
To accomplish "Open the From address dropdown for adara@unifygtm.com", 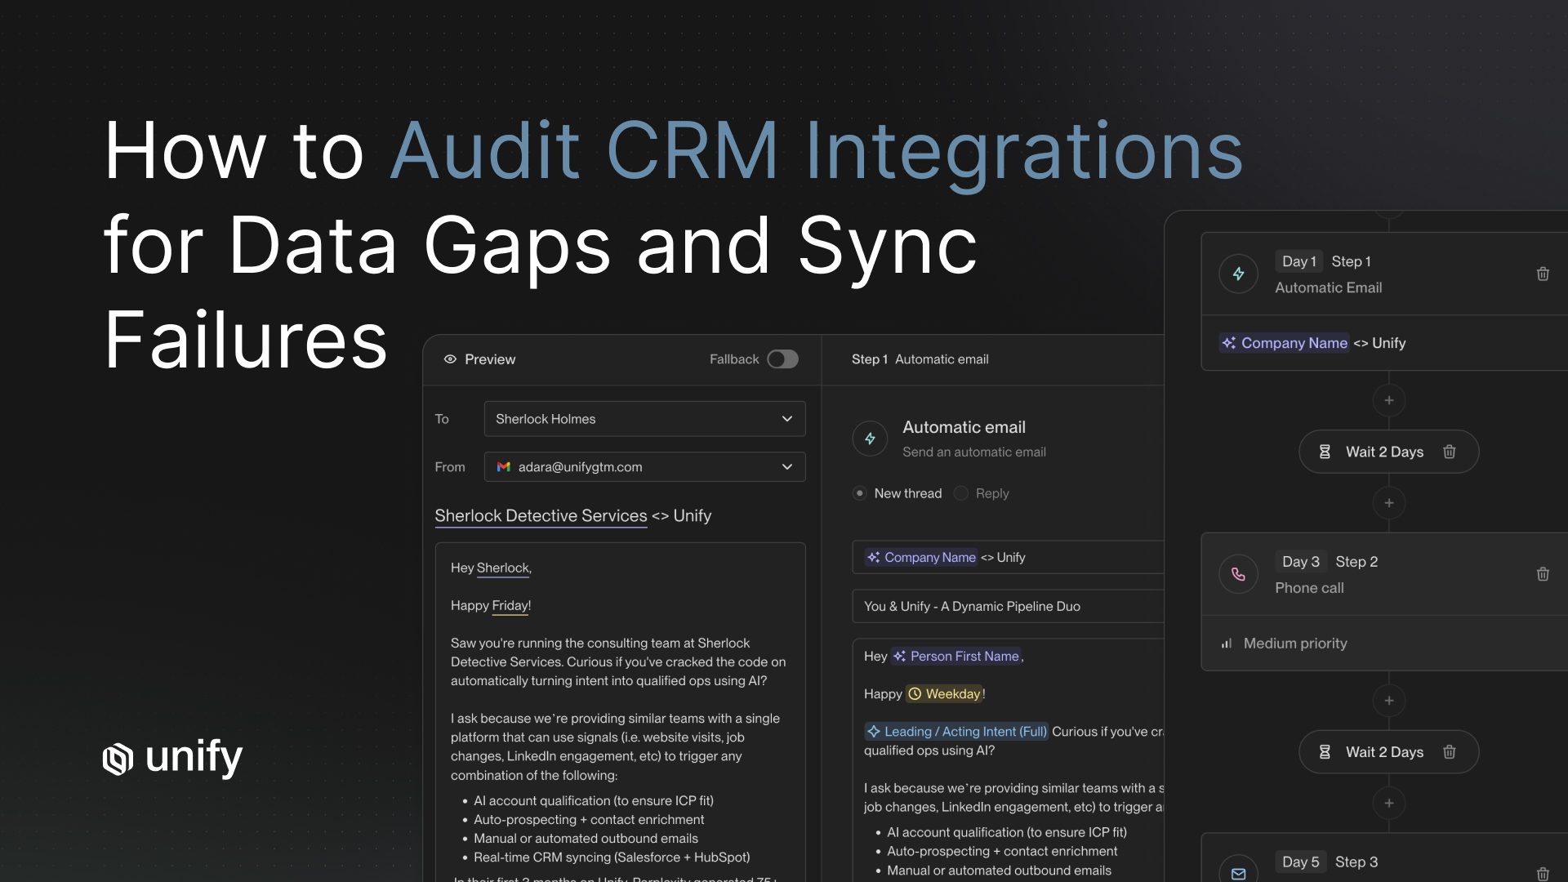I will [x=786, y=466].
